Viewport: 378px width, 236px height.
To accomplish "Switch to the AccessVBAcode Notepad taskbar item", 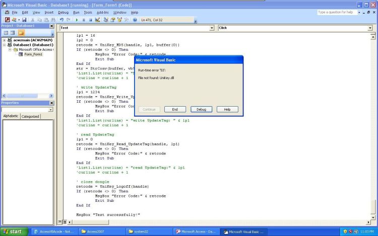I will (x=55, y=231).
